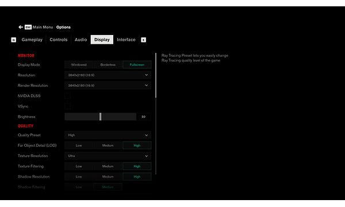The image size is (345, 207).
Task: Set Shadow Resolution to Medium
Action: 108,177
